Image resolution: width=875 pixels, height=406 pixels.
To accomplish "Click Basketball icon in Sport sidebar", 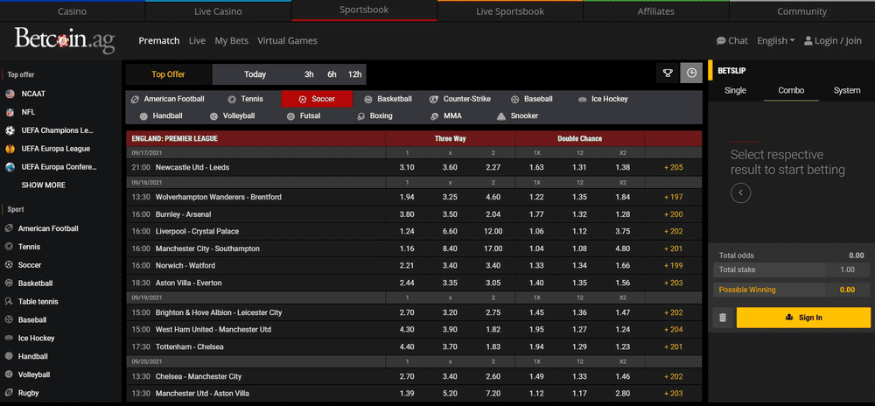I will tap(9, 283).
